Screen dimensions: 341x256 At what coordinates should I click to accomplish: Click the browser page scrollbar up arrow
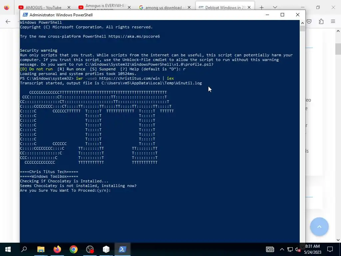(338, 31)
